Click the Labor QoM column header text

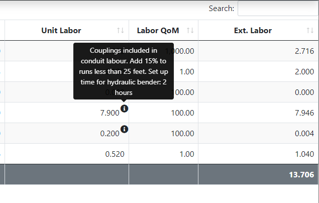pyautogui.click(x=158, y=31)
